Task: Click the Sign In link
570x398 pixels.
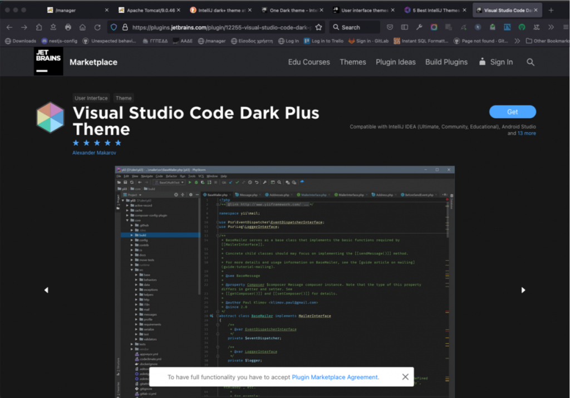Action: click(502, 62)
